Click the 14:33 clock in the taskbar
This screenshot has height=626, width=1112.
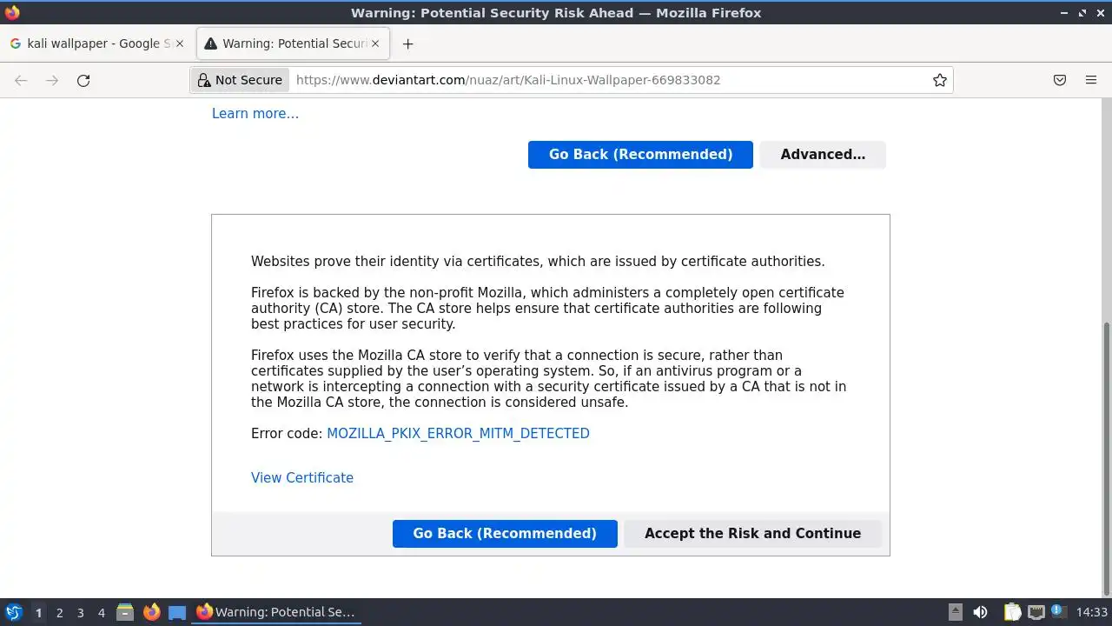click(1091, 612)
